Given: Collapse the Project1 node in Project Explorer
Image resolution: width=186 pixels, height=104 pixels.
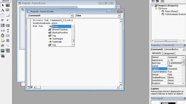Looking at the screenshot, I should pyautogui.click(x=153, y=6).
